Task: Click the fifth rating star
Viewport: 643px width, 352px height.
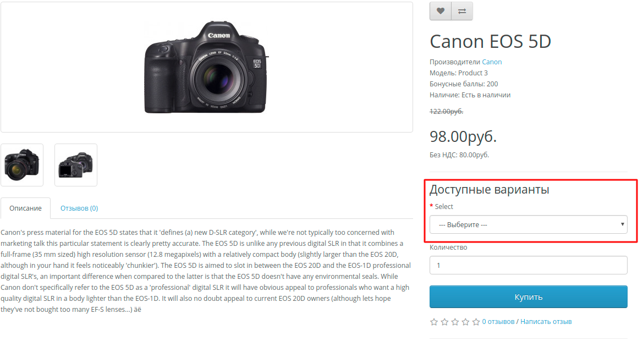Action: pos(476,322)
